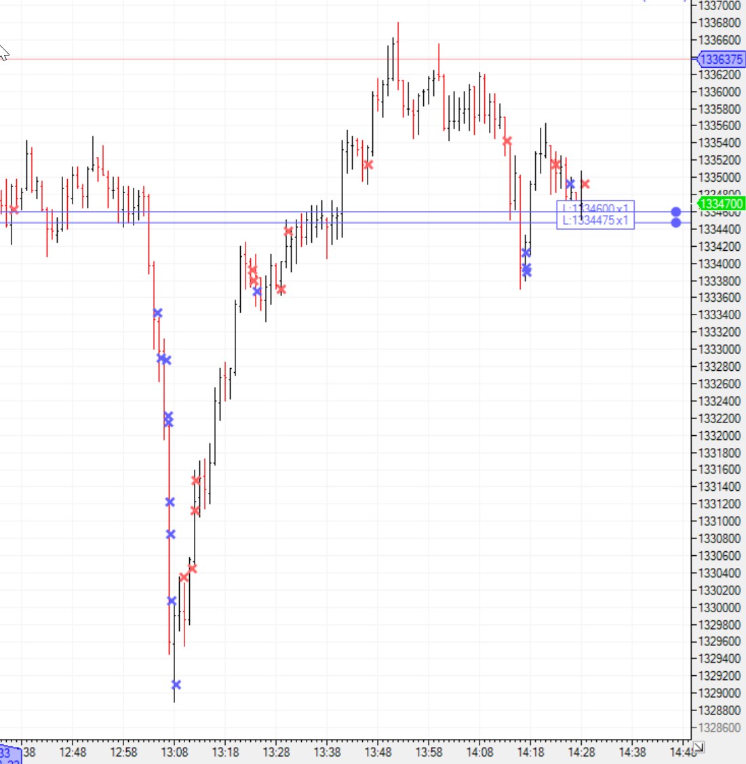Screen dimensions: 746x764
Task: Click the 1335000 price axis label
Action: (719, 178)
